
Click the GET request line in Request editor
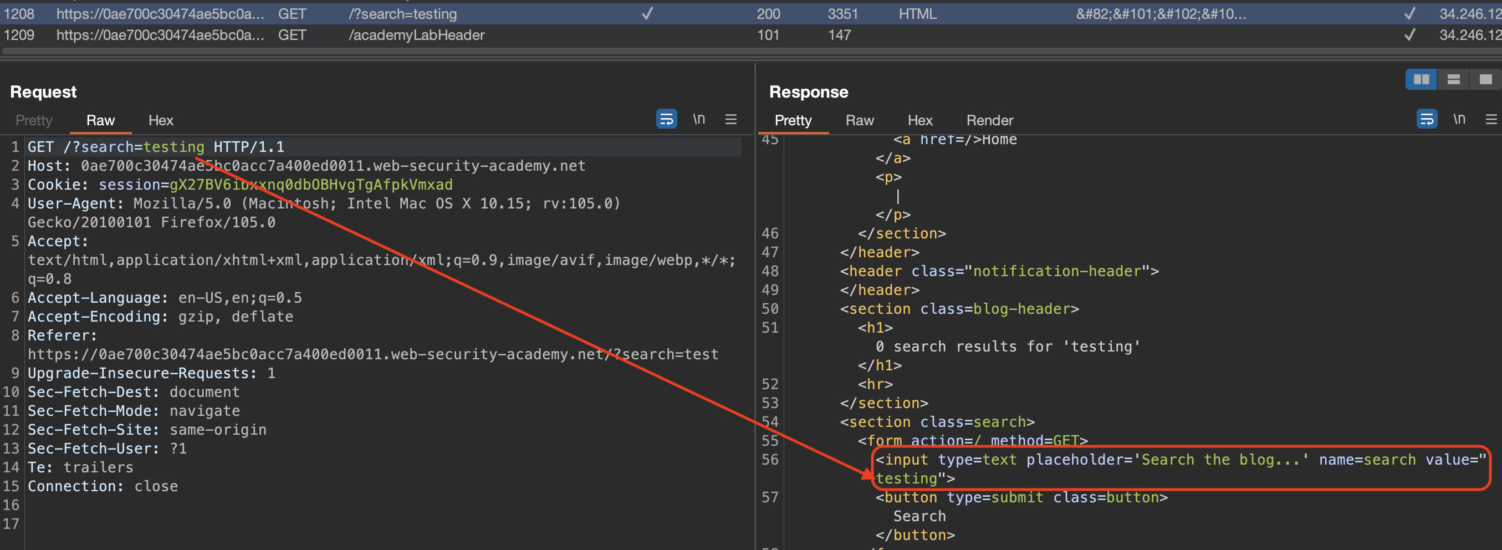tap(156, 147)
